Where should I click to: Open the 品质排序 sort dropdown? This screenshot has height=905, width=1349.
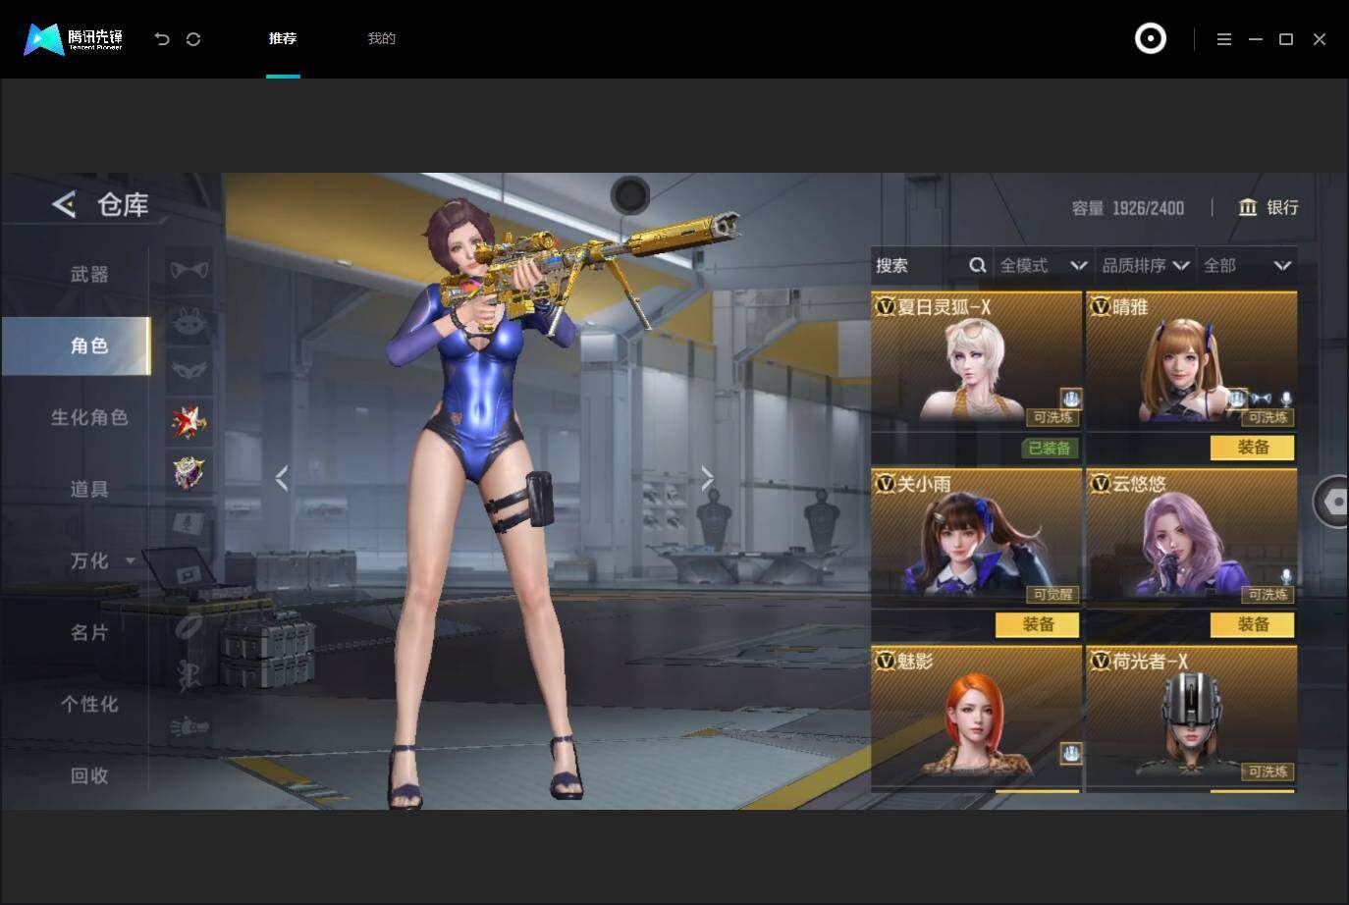pyautogui.click(x=1146, y=265)
